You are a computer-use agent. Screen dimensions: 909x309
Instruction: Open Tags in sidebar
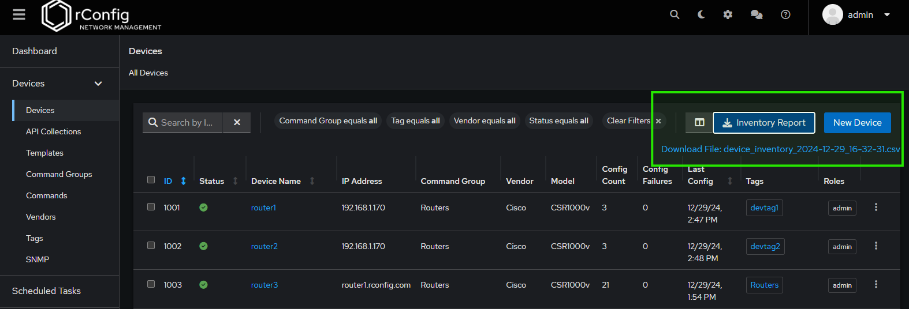(34, 238)
